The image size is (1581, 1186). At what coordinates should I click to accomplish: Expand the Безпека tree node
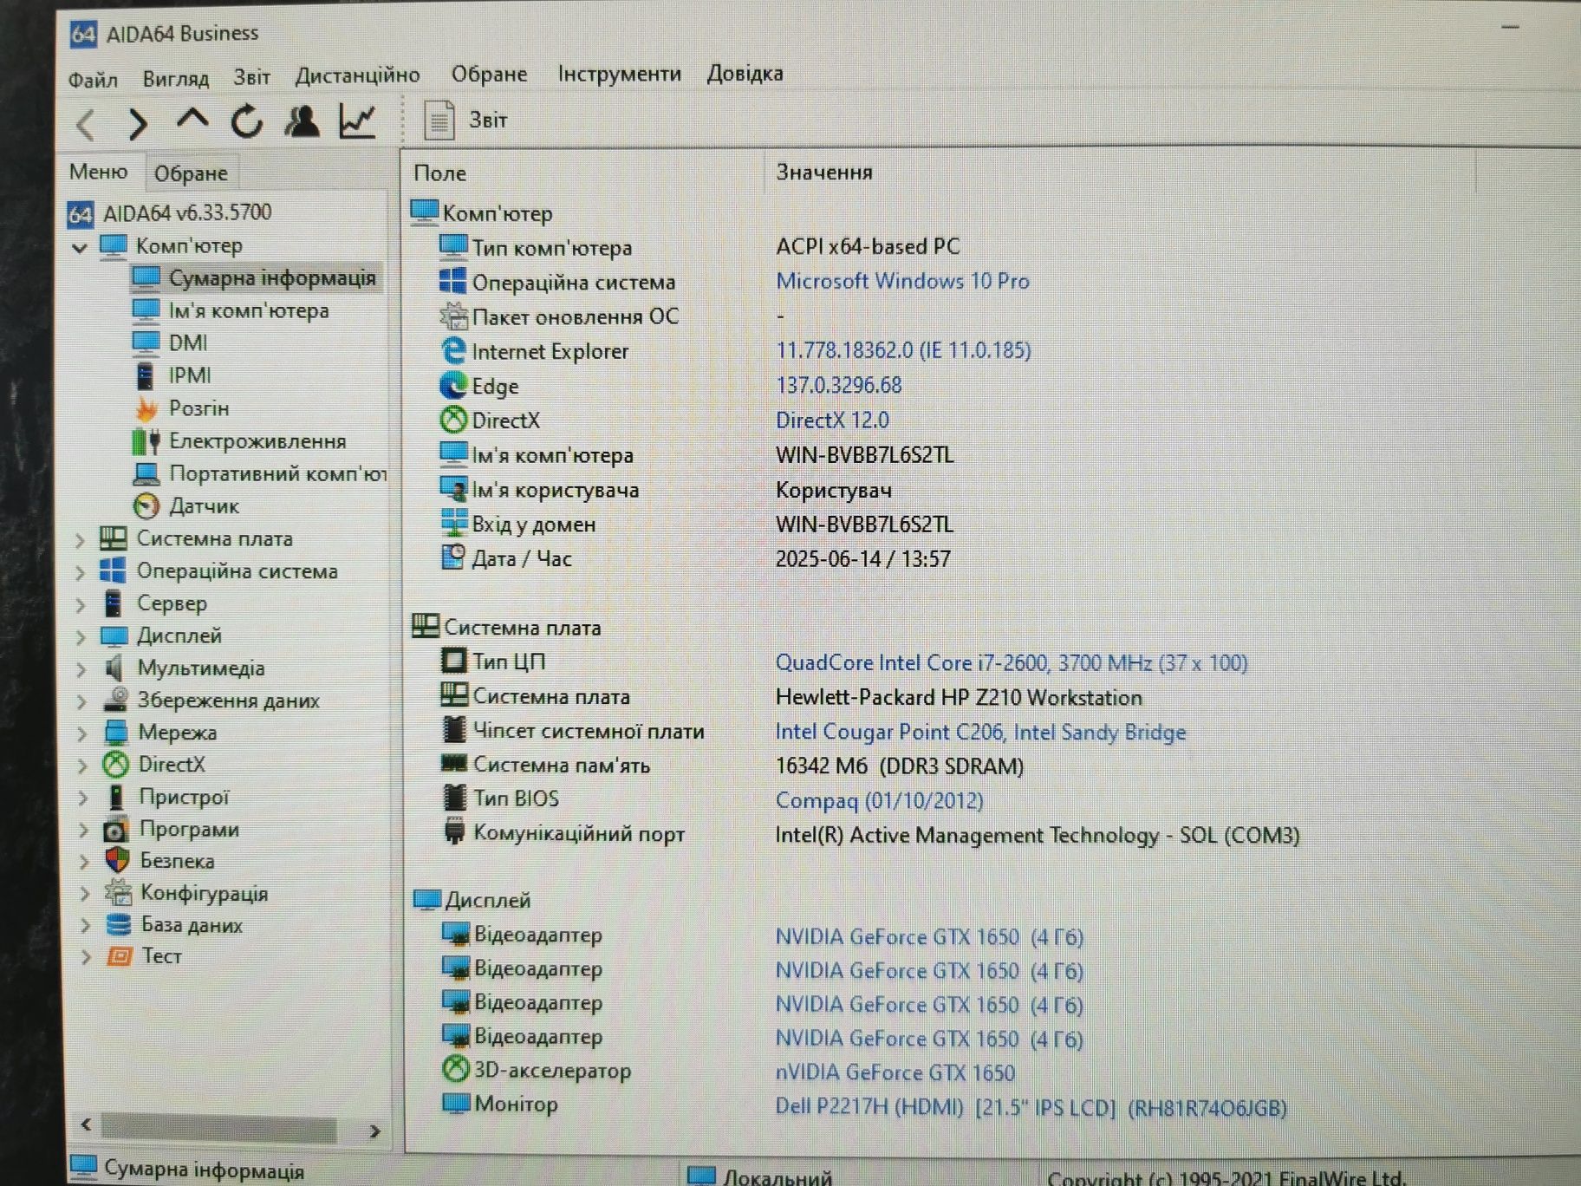tap(85, 863)
